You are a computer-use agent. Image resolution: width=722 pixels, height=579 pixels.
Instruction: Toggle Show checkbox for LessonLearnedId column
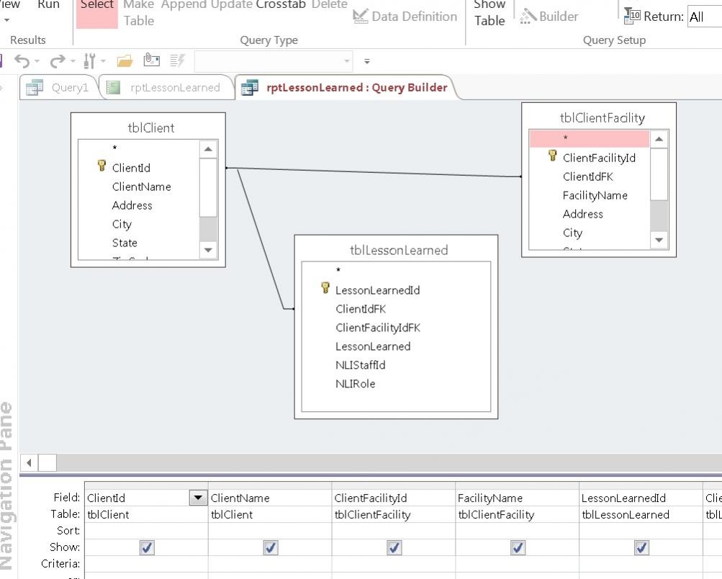coord(641,547)
